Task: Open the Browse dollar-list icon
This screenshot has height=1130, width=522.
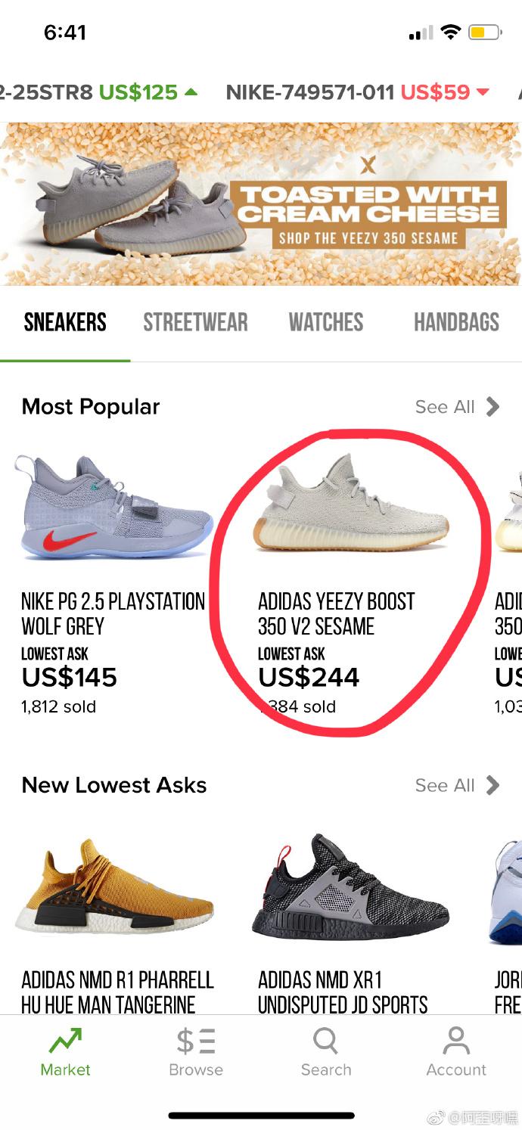Action: (x=195, y=1041)
